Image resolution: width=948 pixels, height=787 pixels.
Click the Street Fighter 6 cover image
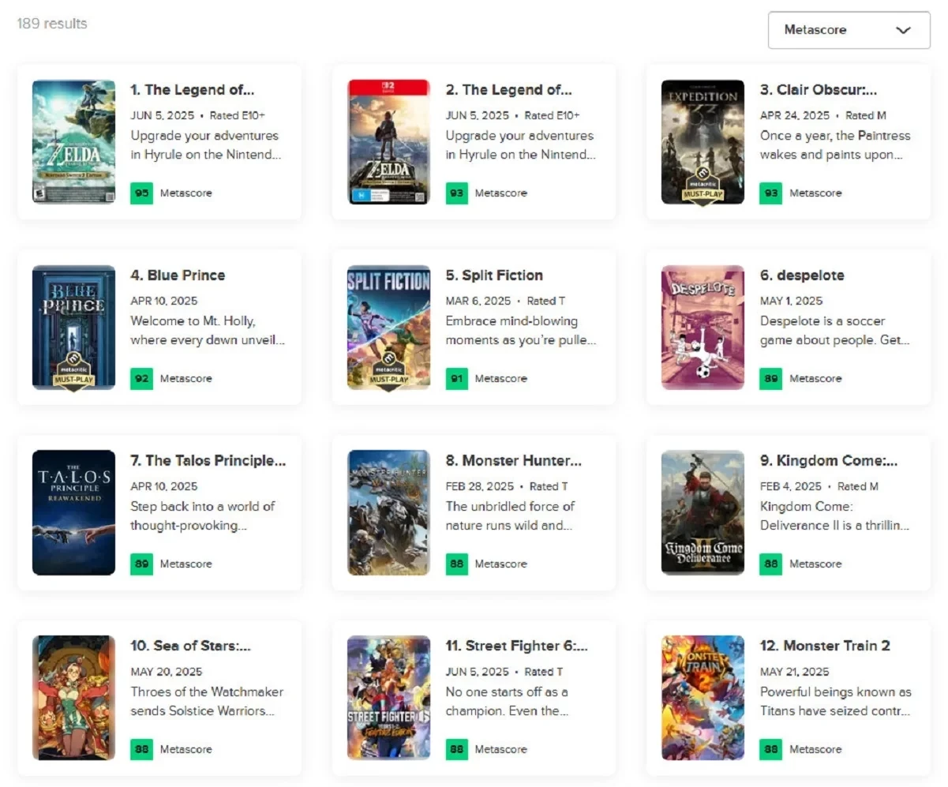(388, 698)
